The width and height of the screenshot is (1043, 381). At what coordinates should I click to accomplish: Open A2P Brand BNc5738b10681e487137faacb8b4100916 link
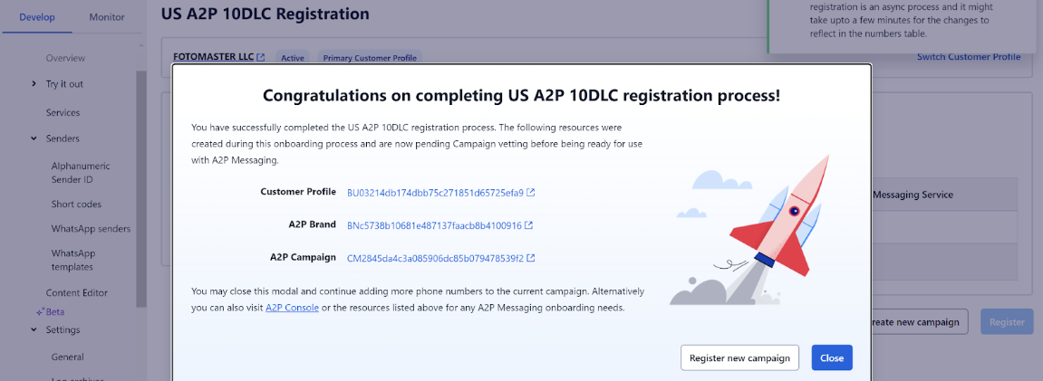[434, 225]
